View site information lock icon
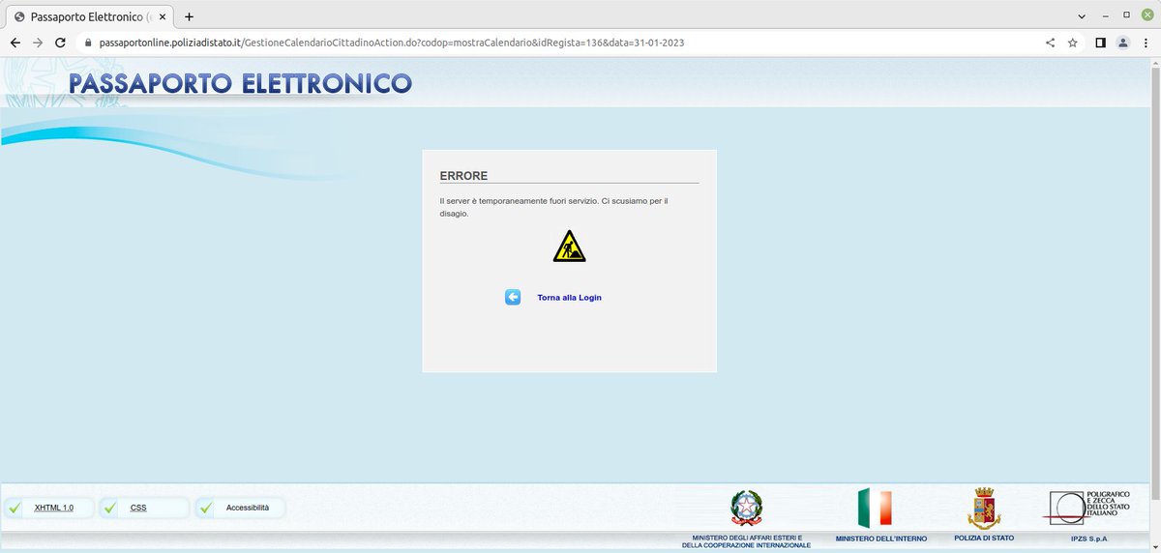The width and height of the screenshot is (1161, 553). 87,43
